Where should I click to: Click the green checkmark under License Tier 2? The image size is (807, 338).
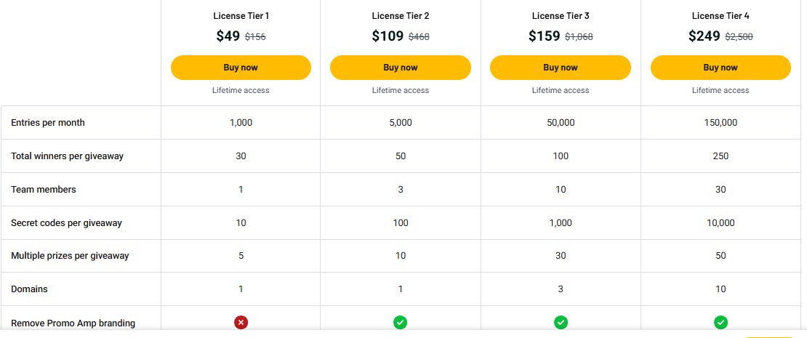click(x=401, y=322)
